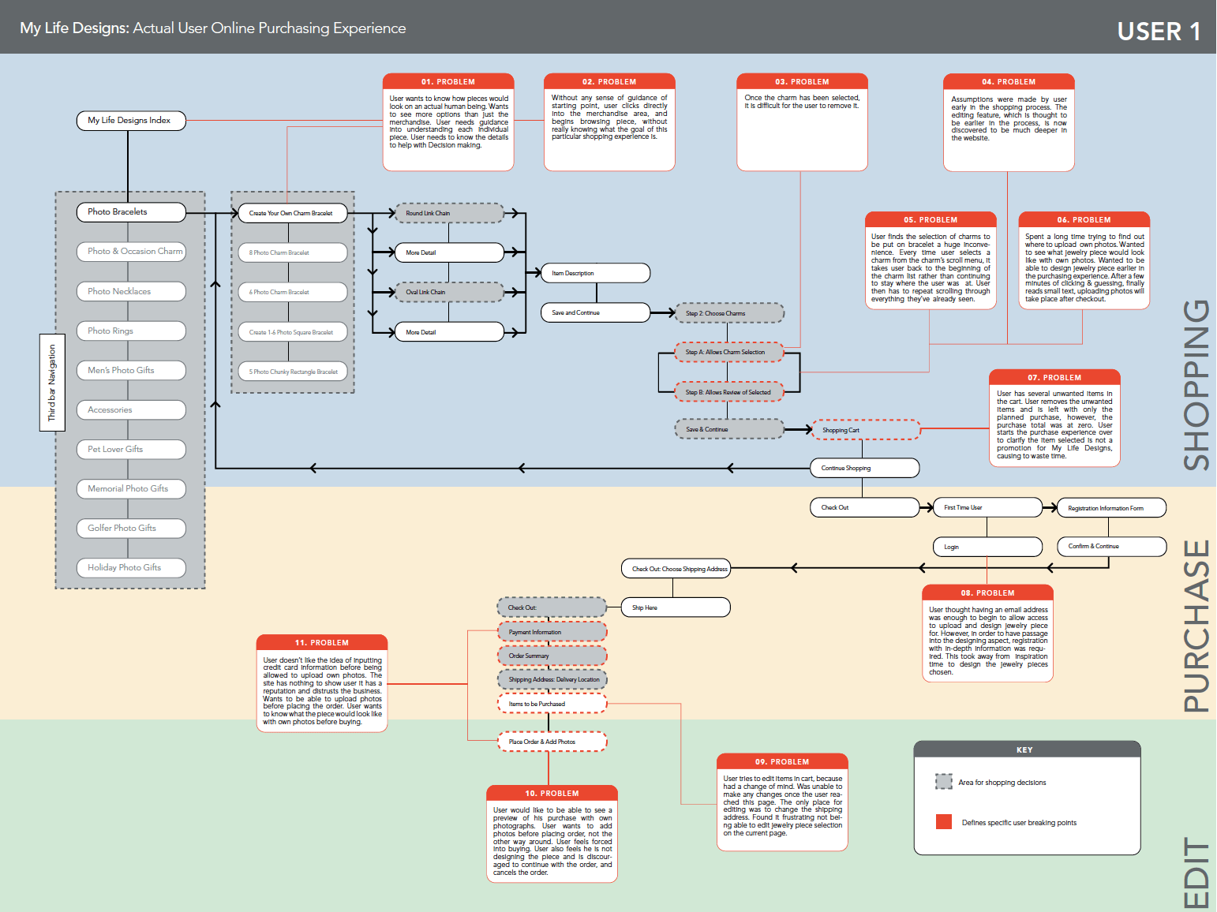Select the First Time User node
Image resolution: width=1217 pixels, height=912 pixels.
point(988,507)
